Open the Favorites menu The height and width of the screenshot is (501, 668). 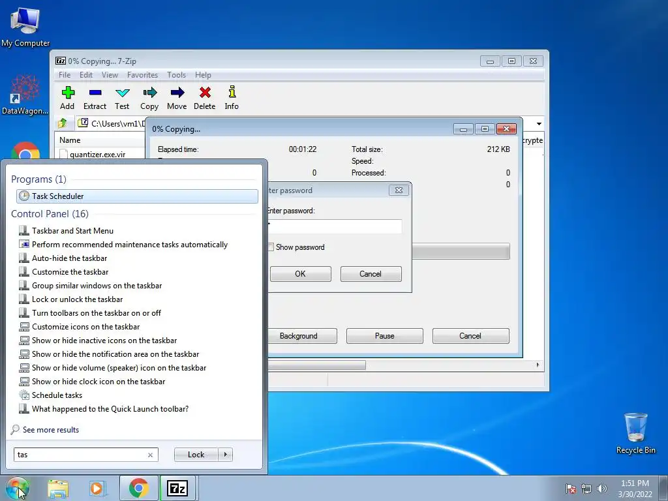pyautogui.click(x=142, y=75)
